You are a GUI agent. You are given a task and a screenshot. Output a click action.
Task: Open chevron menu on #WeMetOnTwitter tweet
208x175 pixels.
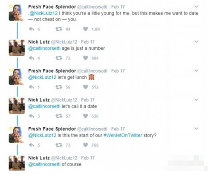pos(196,128)
